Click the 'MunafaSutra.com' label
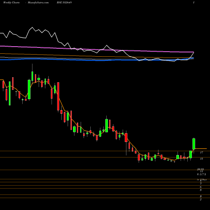Viewport: 210px width, 210px height. 38,3
